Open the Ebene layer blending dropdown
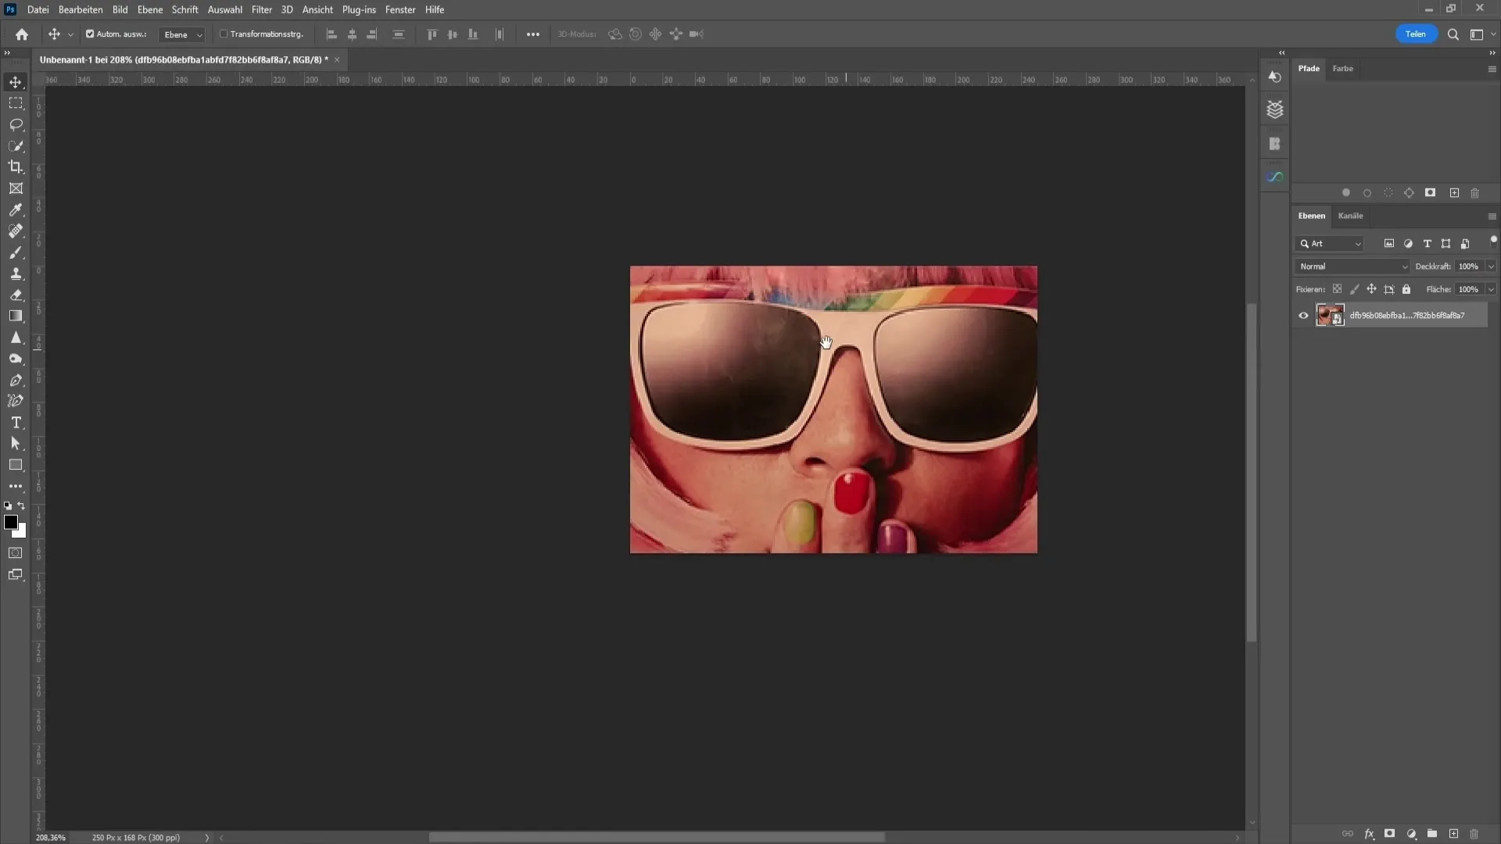The width and height of the screenshot is (1501, 844). [1352, 266]
